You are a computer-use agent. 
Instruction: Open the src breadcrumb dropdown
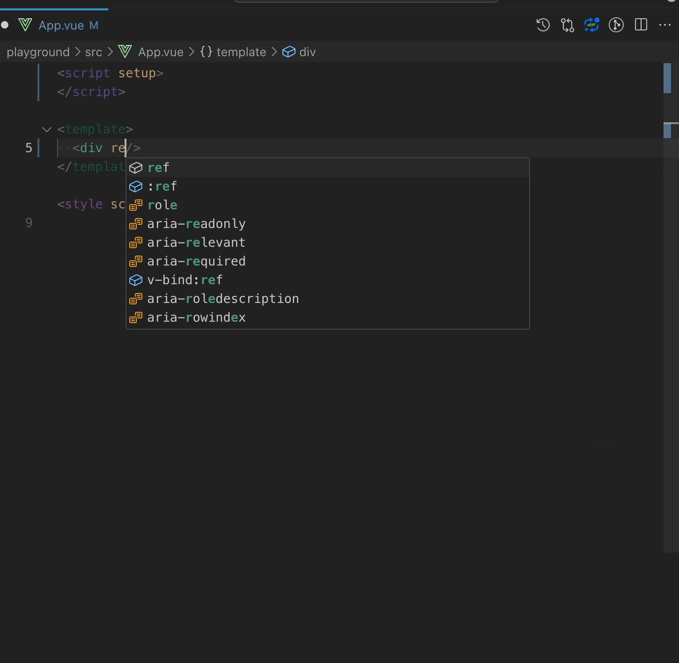(x=93, y=52)
